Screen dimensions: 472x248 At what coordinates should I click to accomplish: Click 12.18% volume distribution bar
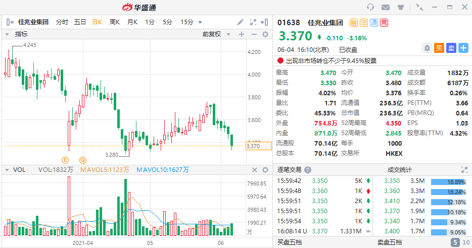coord(449,202)
